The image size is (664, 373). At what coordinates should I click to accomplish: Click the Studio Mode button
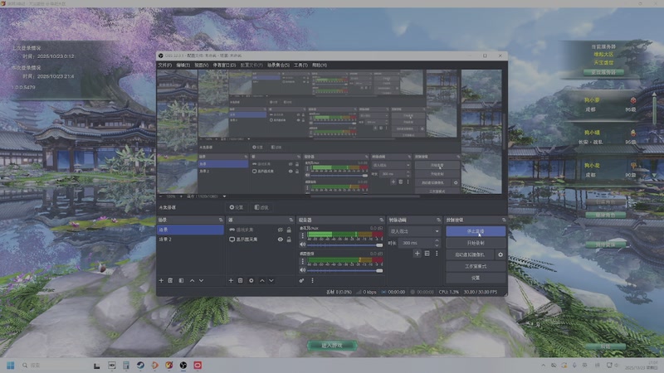[476, 266]
